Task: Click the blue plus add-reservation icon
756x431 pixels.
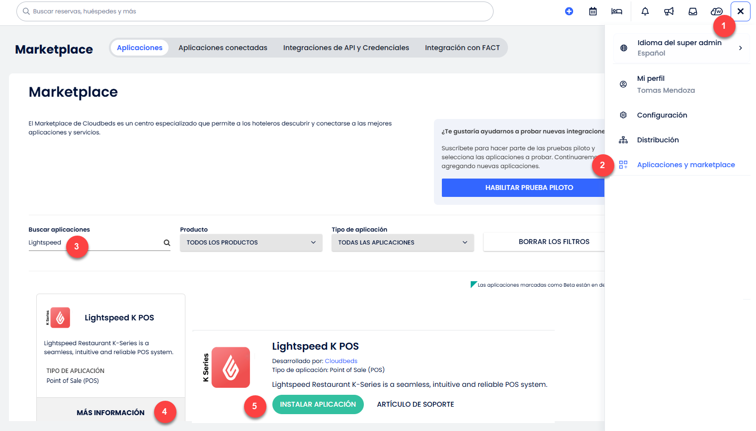Action: pyautogui.click(x=569, y=11)
